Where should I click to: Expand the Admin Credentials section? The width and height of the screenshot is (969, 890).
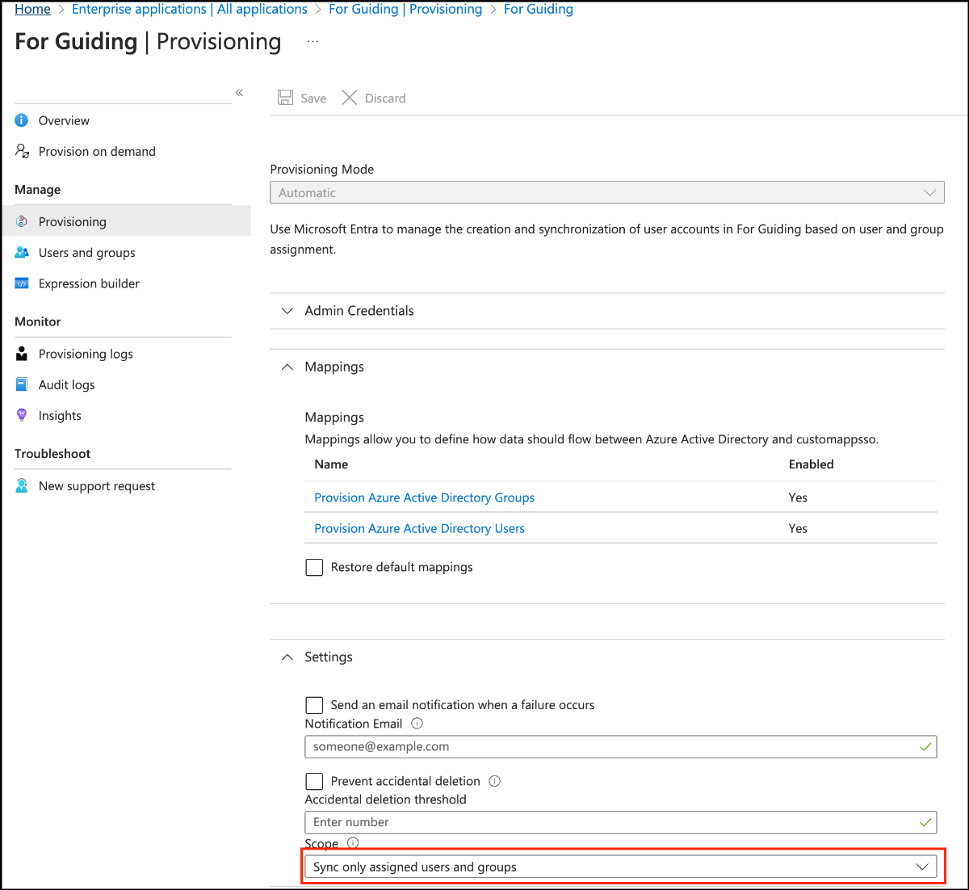[359, 311]
